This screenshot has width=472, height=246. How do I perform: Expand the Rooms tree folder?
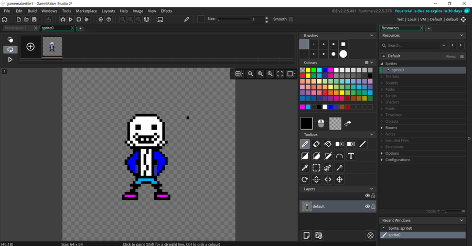tap(382, 128)
